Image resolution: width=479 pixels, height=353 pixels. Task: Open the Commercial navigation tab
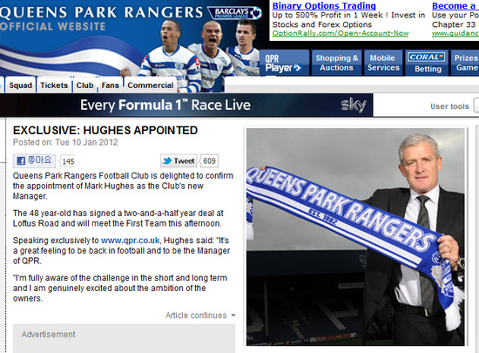coord(151,85)
